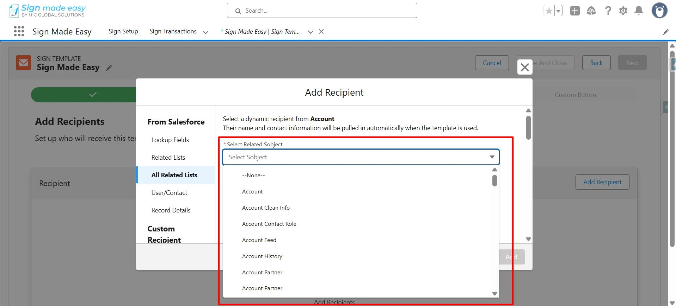Select the Sign Made Easy | Sign Tem... tab
Viewport: 676px width, 306px height.
[260, 32]
